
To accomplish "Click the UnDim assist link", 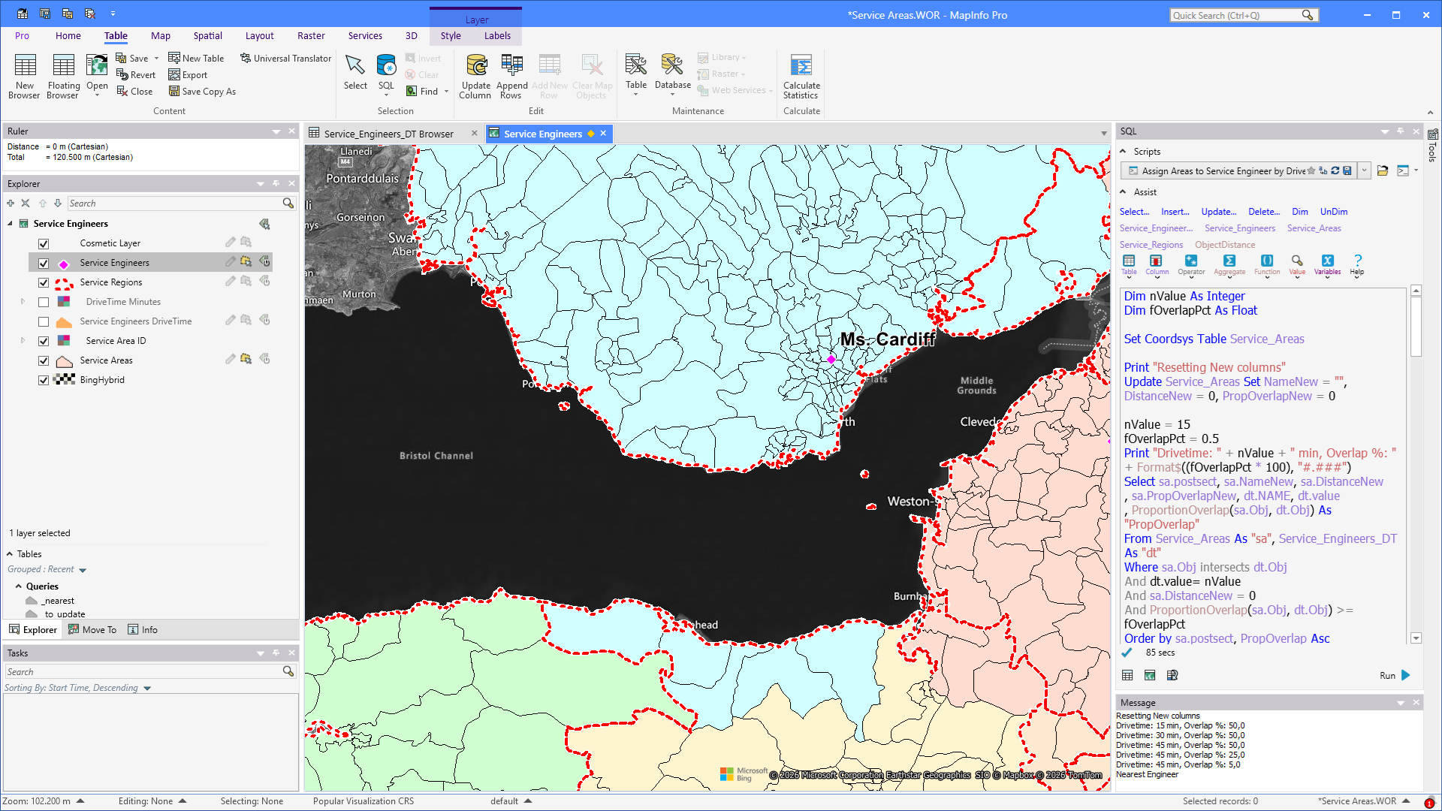I will pyautogui.click(x=1334, y=212).
